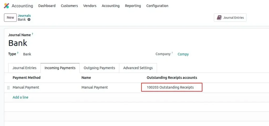Open the gear settings icon next to Bank
Viewport: 269px width, 126px height.
click(x=29, y=19)
